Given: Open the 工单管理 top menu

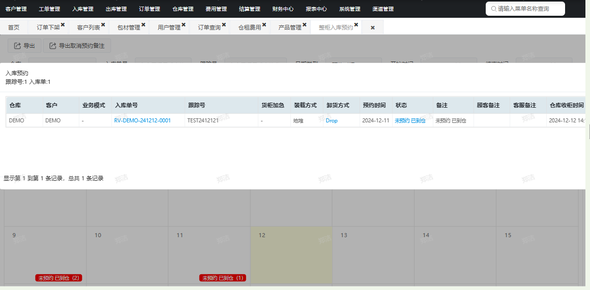Looking at the screenshot, I should pos(50,9).
